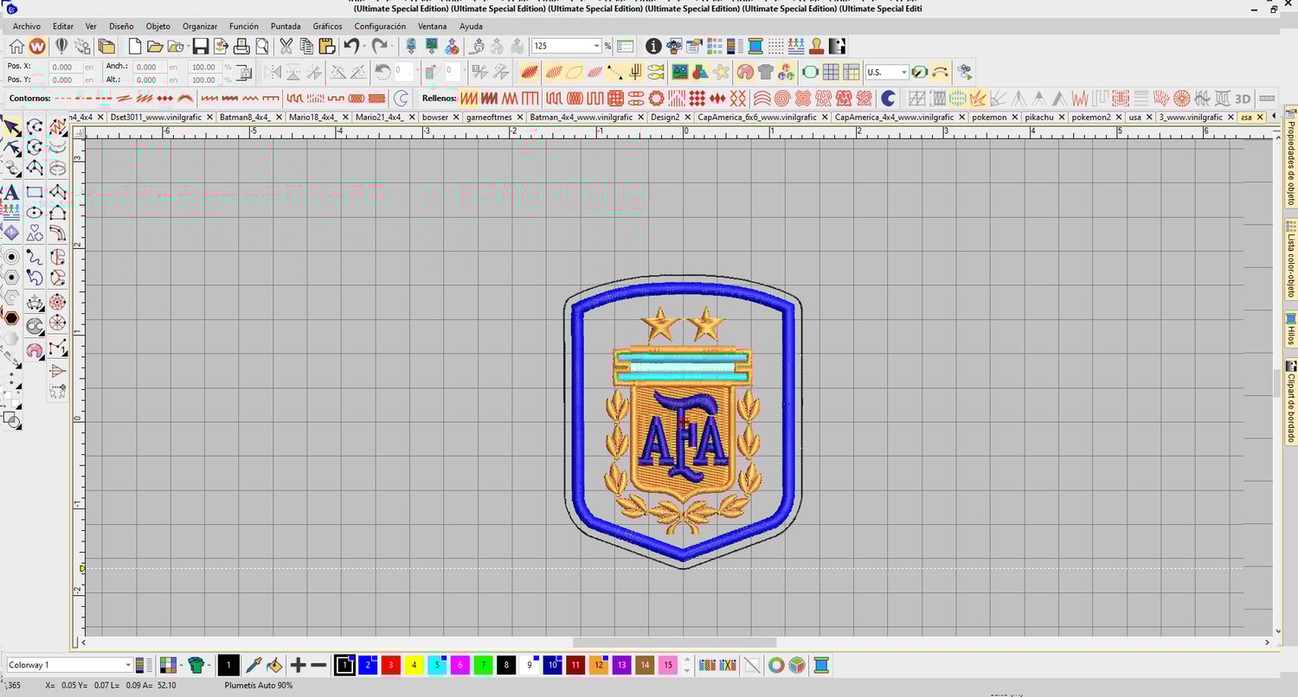Apply the spiral fill stitch icon
This screenshot has width=1298, height=697.
pyautogui.click(x=782, y=98)
